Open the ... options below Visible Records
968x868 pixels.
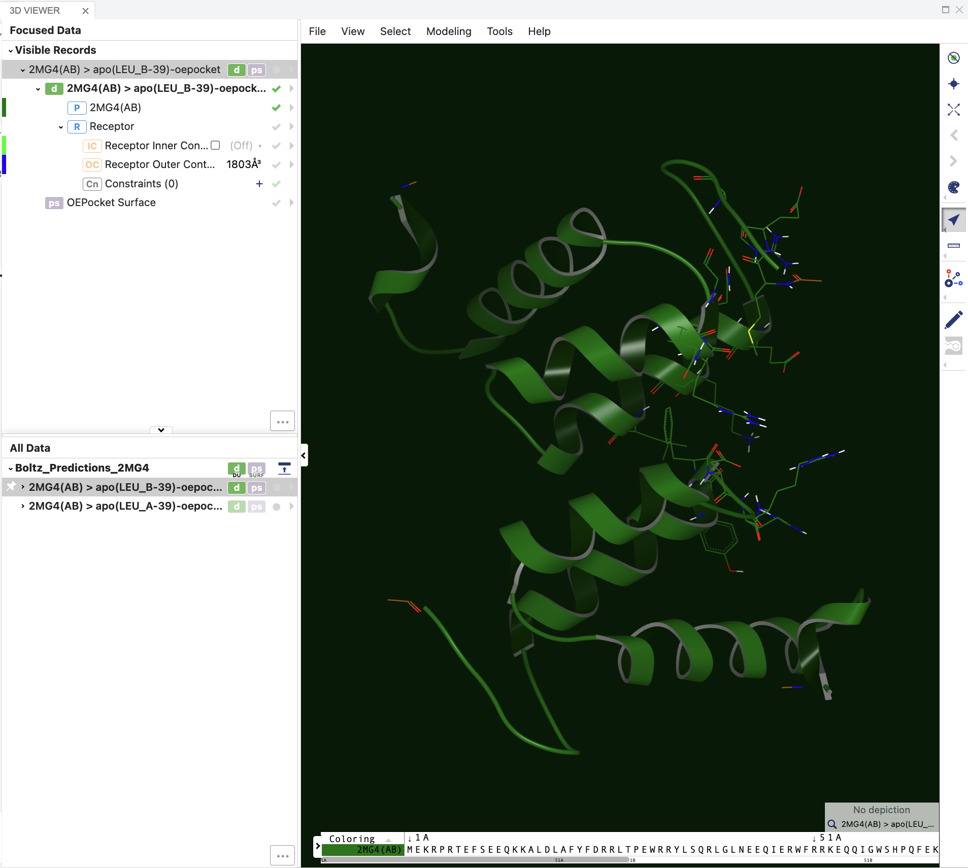tap(282, 421)
